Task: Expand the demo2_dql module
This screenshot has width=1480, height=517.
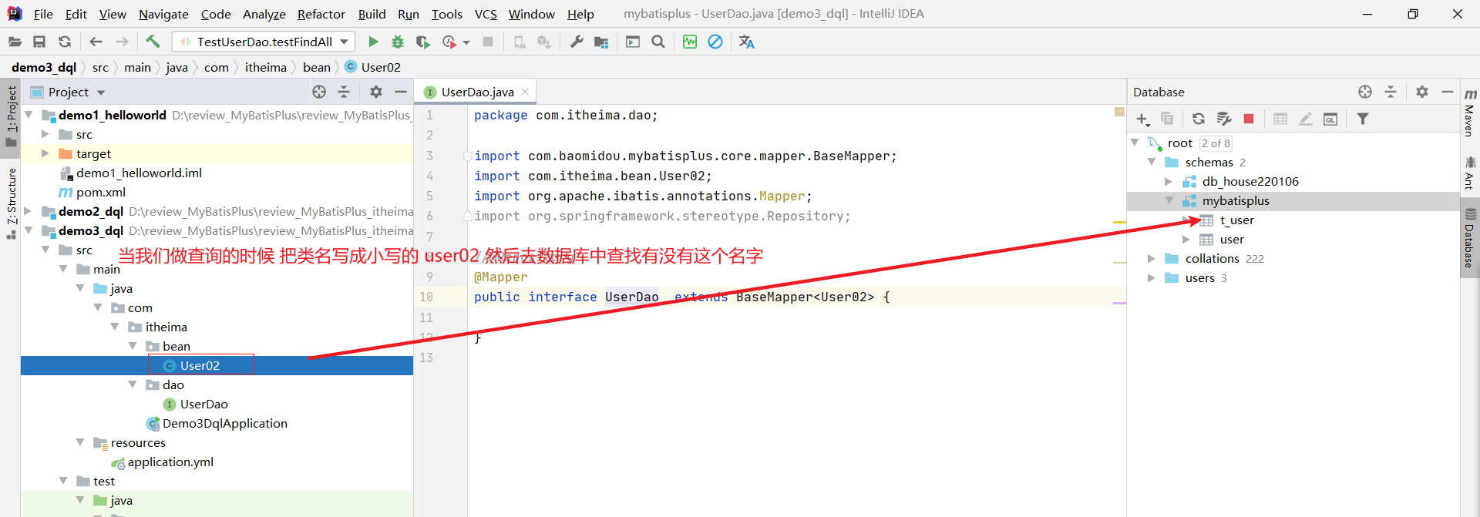Action: click(x=29, y=210)
